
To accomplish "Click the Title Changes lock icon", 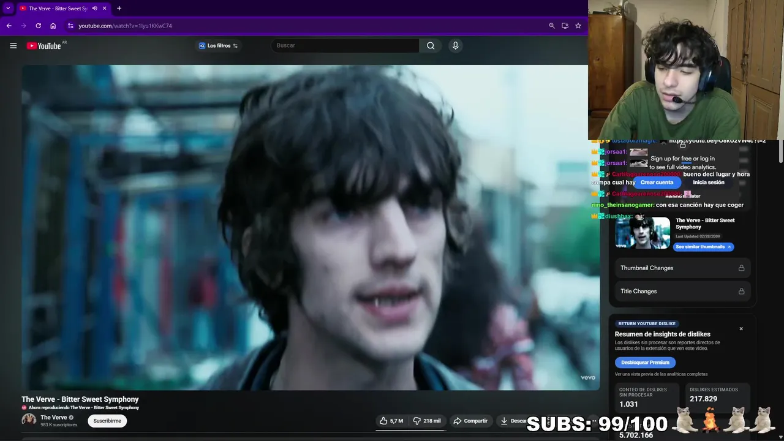I will pyautogui.click(x=741, y=291).
